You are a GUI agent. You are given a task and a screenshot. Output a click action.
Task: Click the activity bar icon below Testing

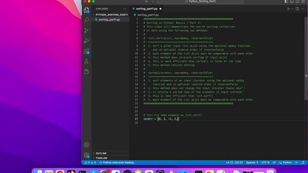(x=87, y=72)
